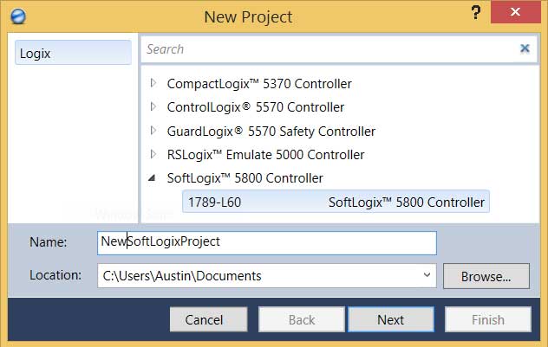Close the New Project dialog
Image resolution: width=548 pixels, height=347 pixels.
tap(516, 12)
